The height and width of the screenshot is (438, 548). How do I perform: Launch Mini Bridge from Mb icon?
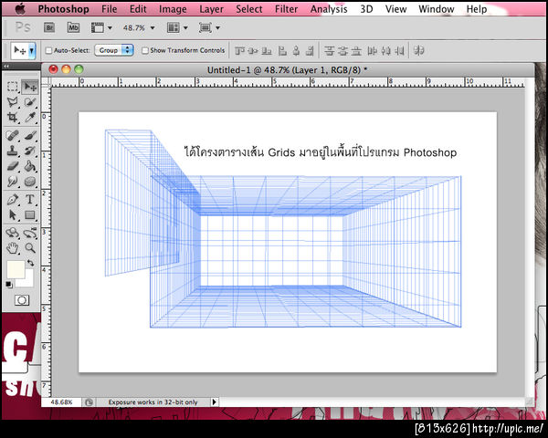pyautogui.click(x=73, y=27)
